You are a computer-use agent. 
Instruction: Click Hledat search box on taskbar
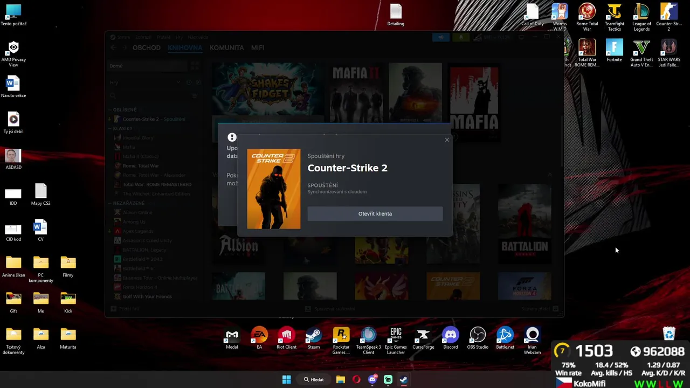314,379
